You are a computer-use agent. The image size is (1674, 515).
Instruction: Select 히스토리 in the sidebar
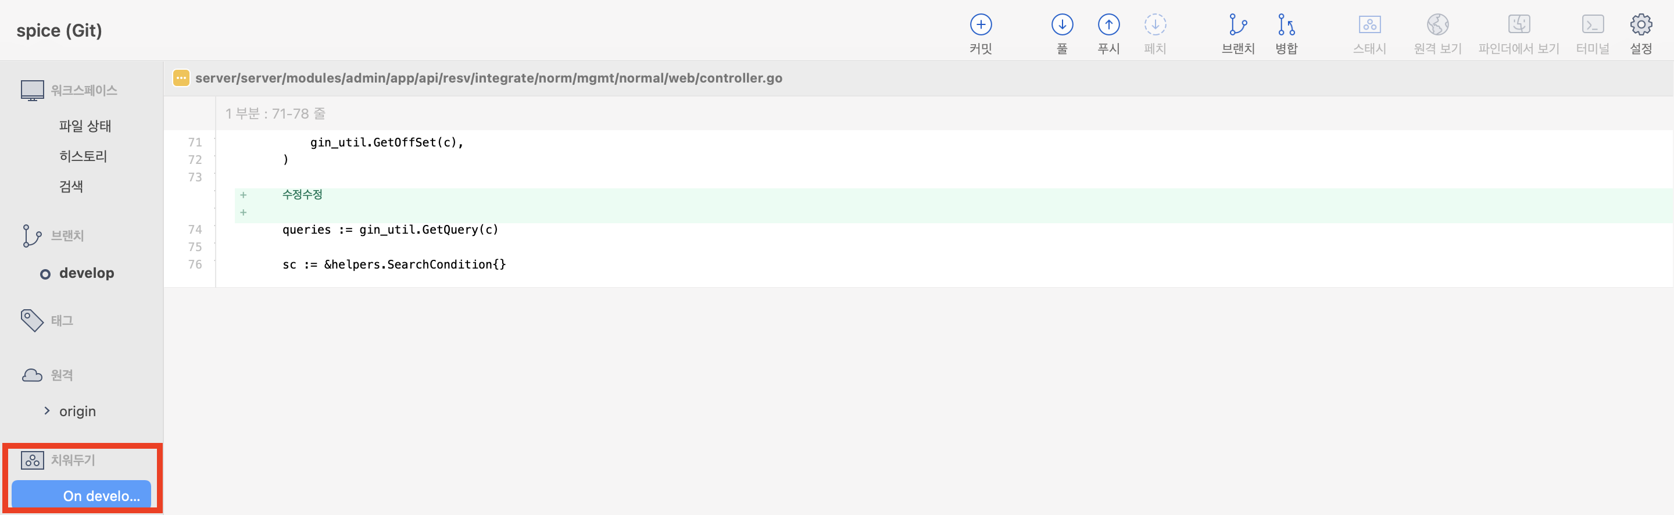[x=83, y=156]
